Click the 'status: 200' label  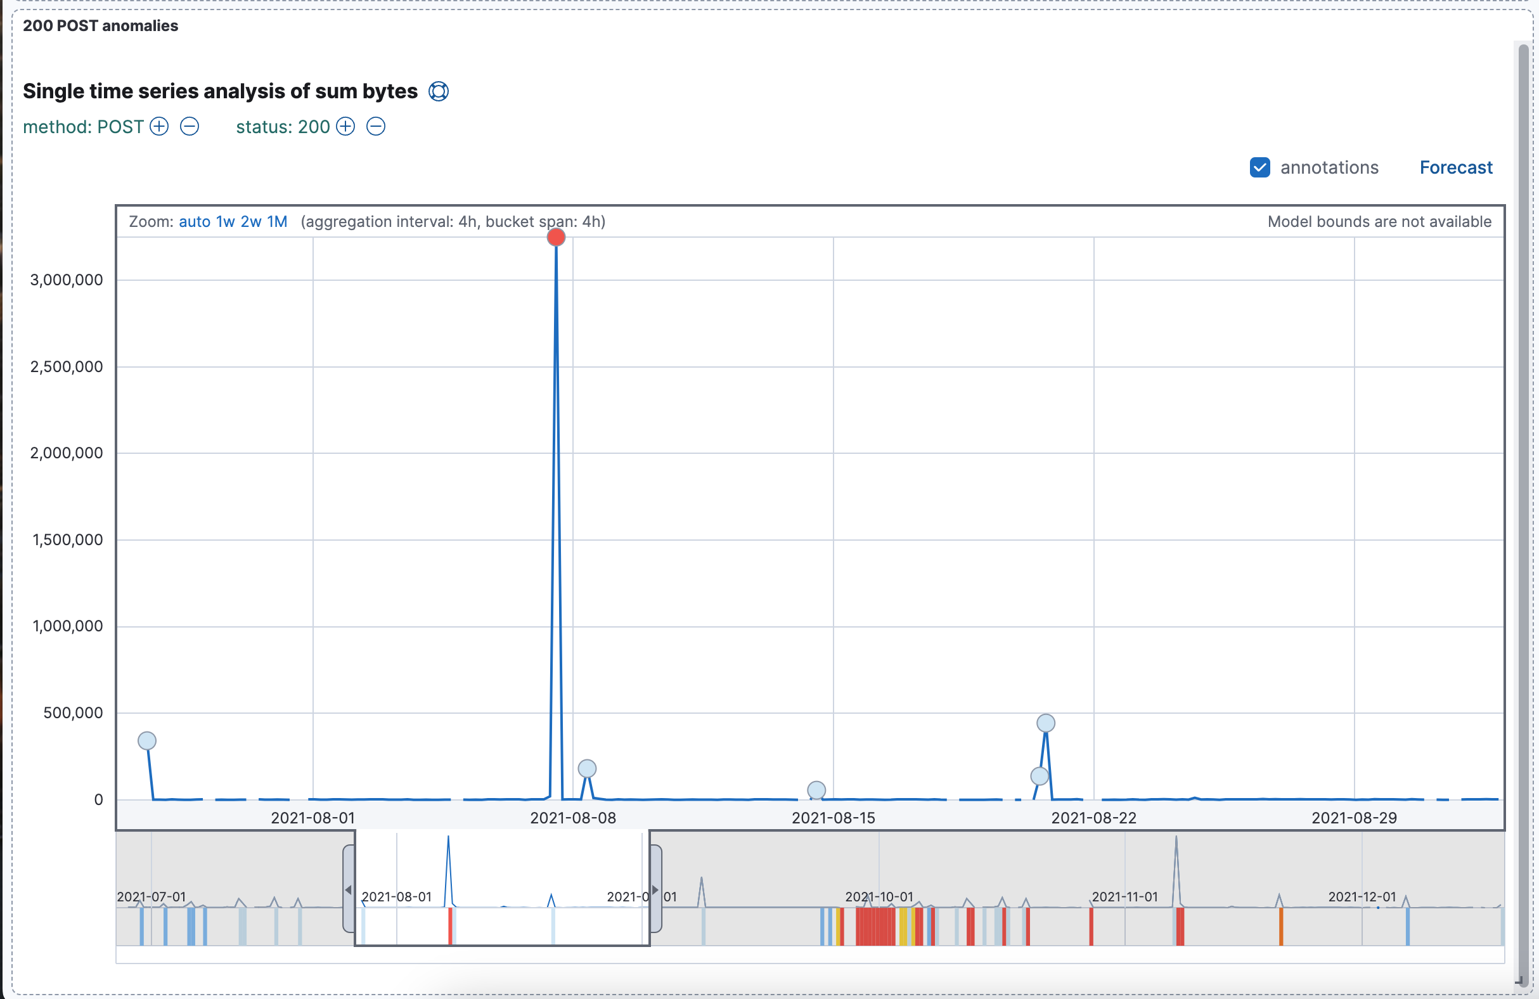(x=283, y=127)
